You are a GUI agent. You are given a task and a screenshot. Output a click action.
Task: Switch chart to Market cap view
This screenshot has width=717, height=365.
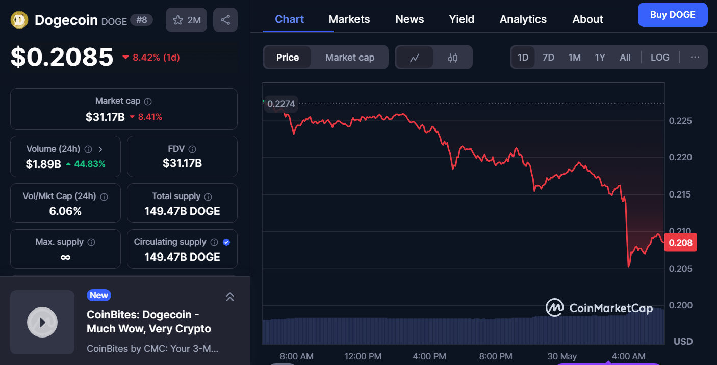pyautogui.click(x=350, y=58)
